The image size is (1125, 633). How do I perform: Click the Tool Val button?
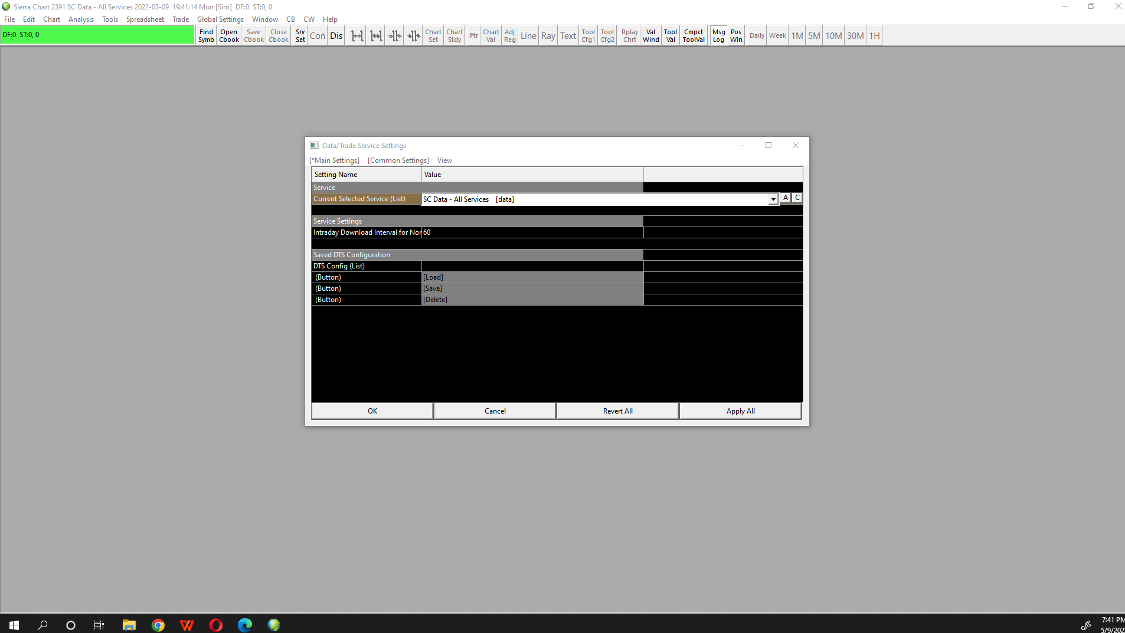671,36
